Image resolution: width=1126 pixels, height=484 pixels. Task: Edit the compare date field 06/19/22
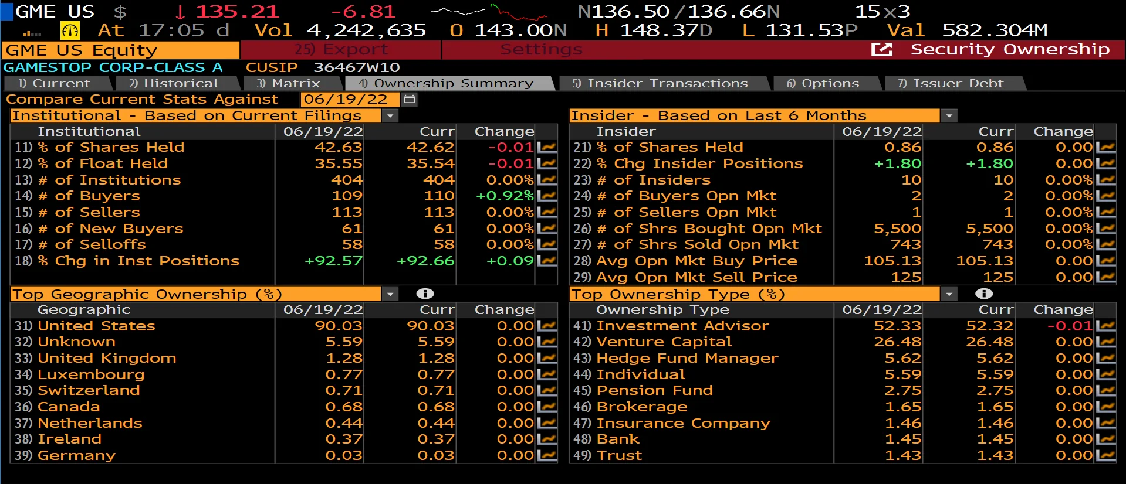350,100
